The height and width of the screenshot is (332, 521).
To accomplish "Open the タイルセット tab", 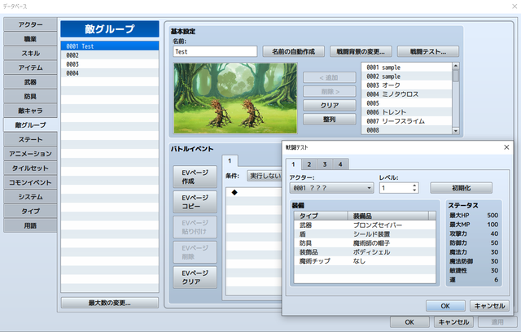I will tap(30, 168).
